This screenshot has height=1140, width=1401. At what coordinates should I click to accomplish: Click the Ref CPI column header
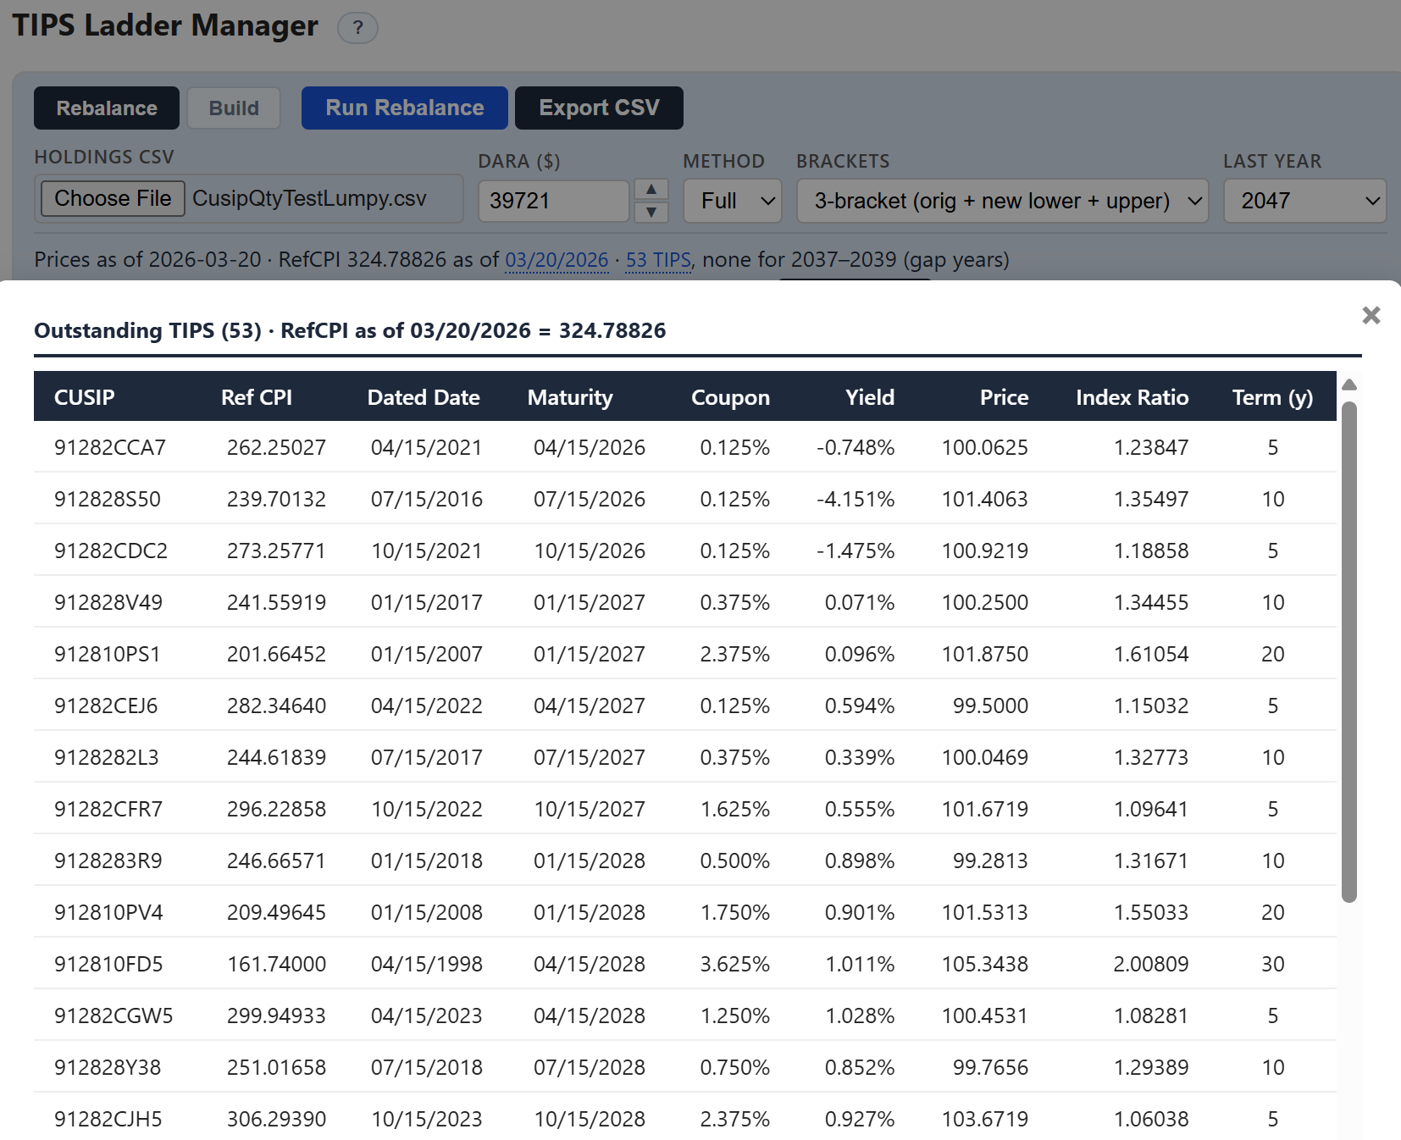tap(257, 397)
